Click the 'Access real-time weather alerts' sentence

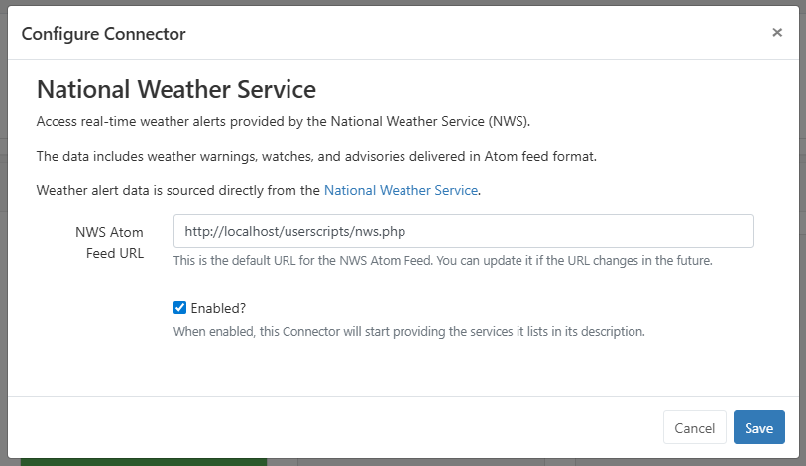(284, 121)
